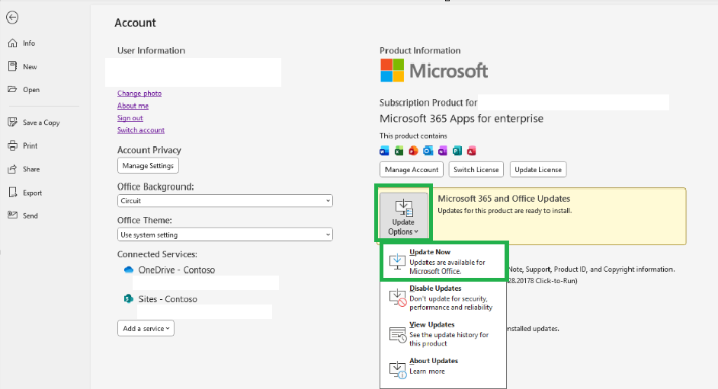Image resolution: width=718 pixels, height=389 pixels.
Task: Click the Access app icon
Action: 471,151
